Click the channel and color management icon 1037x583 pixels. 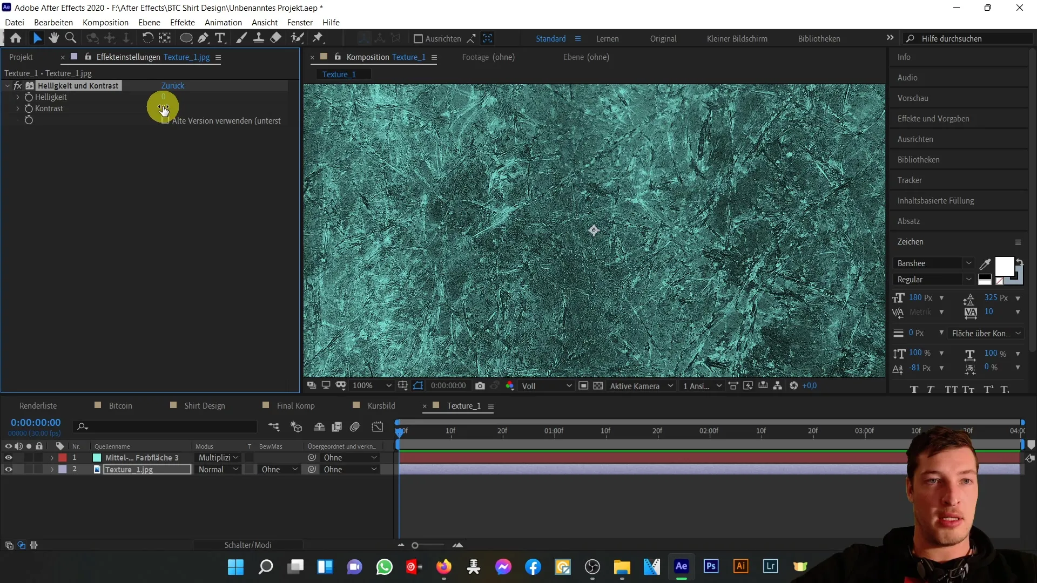tap(510, 386)
